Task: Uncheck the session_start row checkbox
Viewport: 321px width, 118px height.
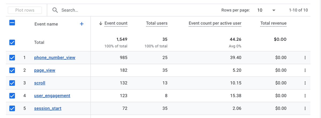Action: (x=12, y=108)
